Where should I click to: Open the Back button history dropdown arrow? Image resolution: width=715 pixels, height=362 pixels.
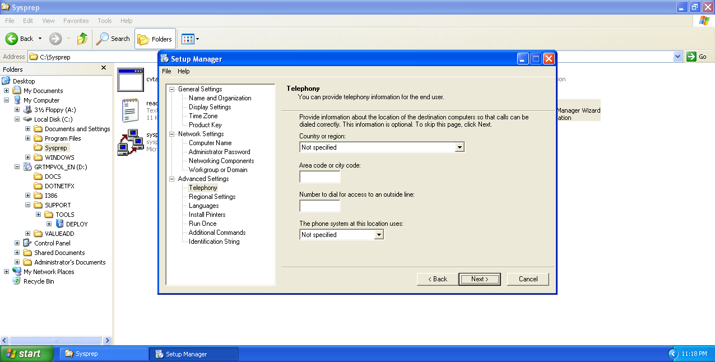point(40,39)
